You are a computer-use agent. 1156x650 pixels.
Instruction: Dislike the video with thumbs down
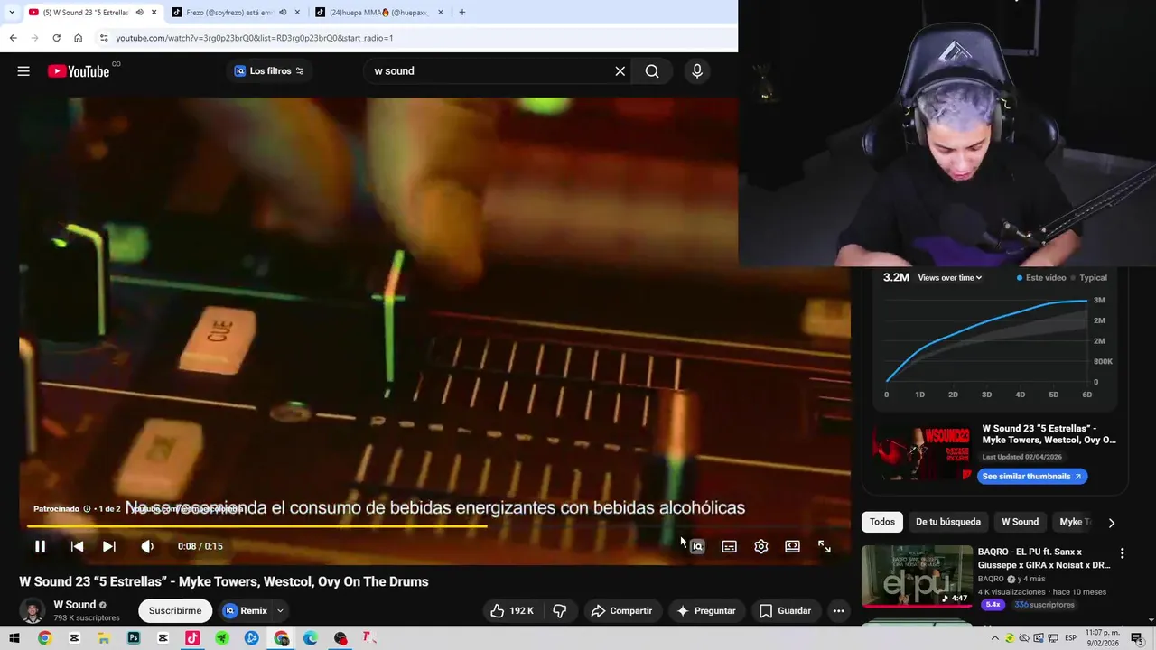(x=560, y=611)
